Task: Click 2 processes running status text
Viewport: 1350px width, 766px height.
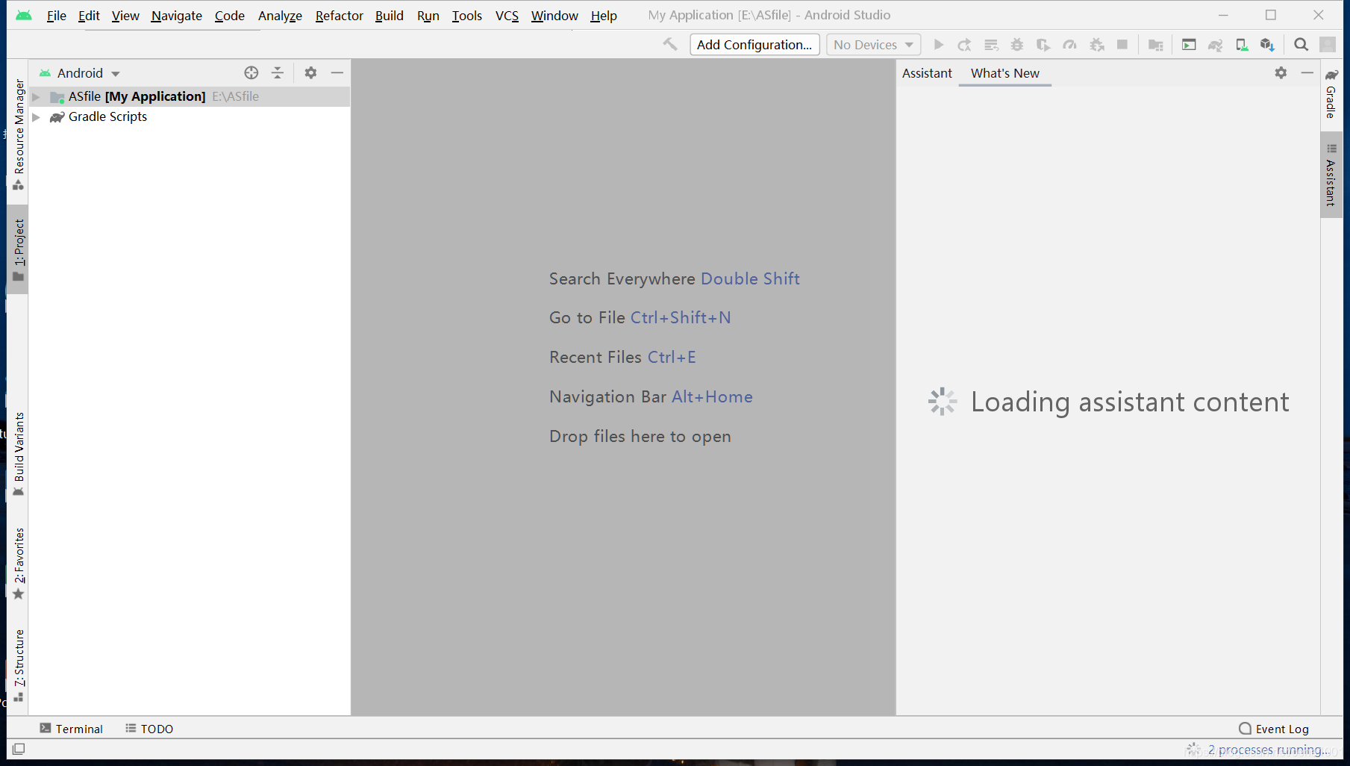Action: [x=1269, y=749]
